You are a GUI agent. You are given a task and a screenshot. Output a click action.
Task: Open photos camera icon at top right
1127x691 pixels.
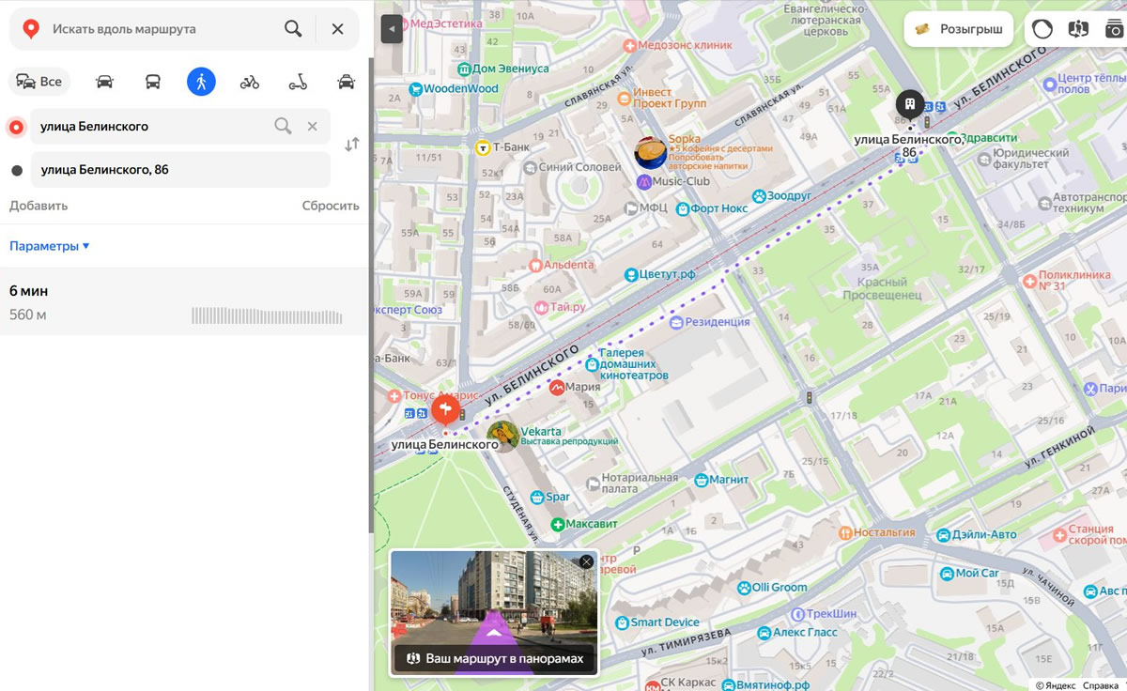pos(1115,29)
